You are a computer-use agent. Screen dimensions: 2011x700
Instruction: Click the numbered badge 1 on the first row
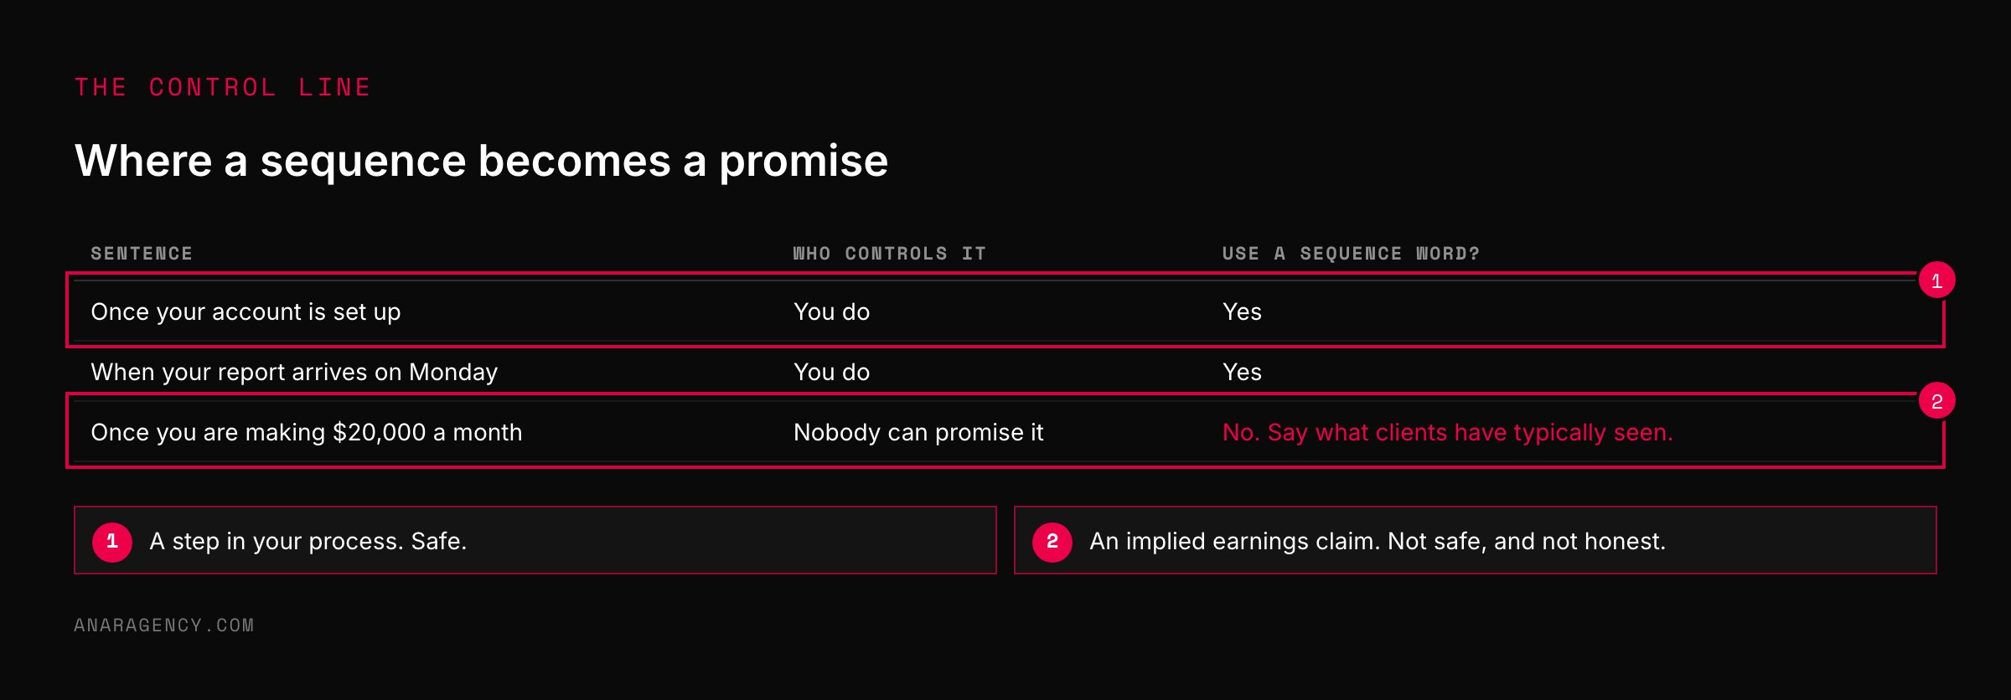(1936, 281)
